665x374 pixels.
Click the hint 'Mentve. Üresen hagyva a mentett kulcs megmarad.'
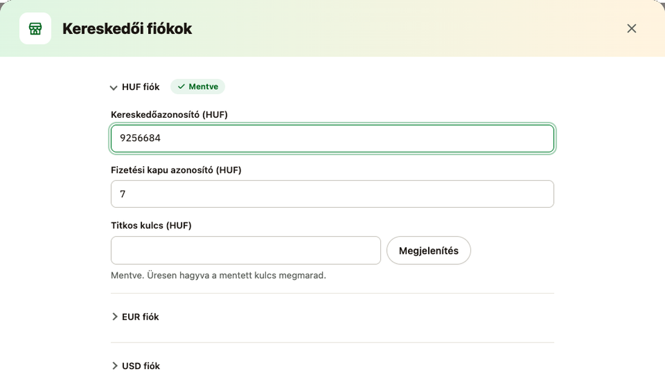coord(218,275)
